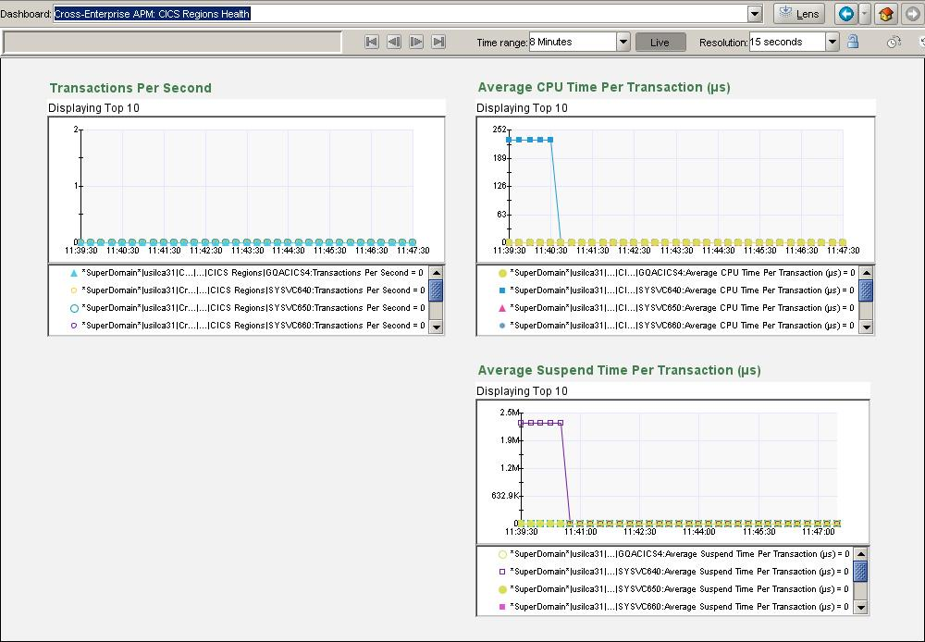Screen dimensions: 925x642
Task: Step forward one interval in time
Action: click(x=416, y=42)
